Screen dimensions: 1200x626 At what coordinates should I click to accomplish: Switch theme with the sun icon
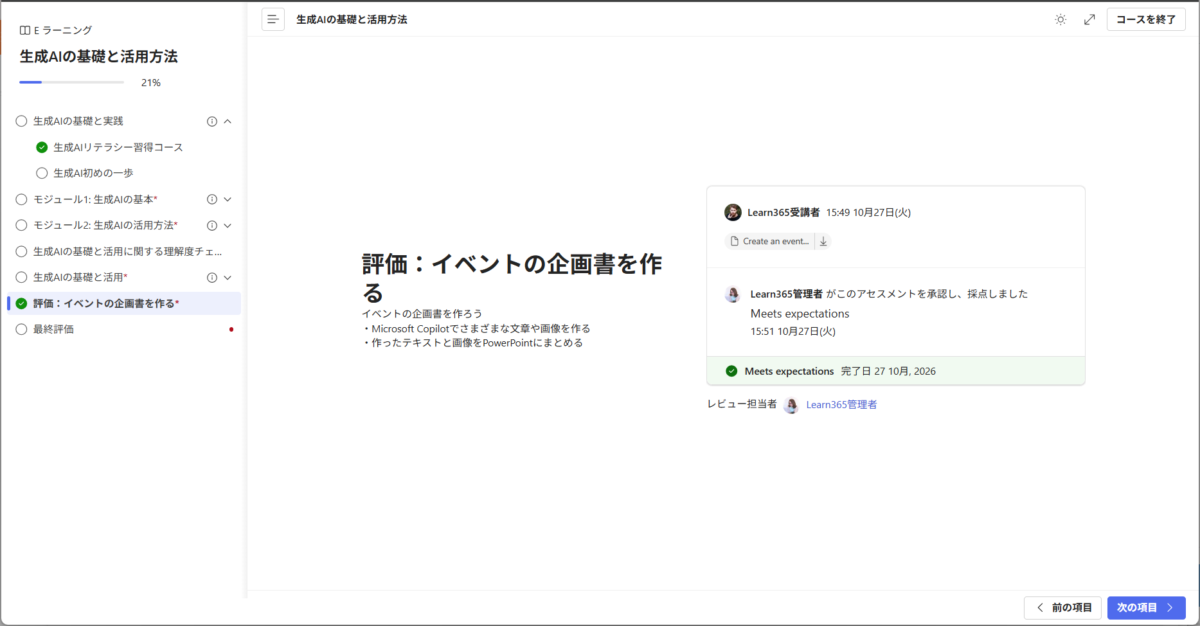coord(1061,19)
